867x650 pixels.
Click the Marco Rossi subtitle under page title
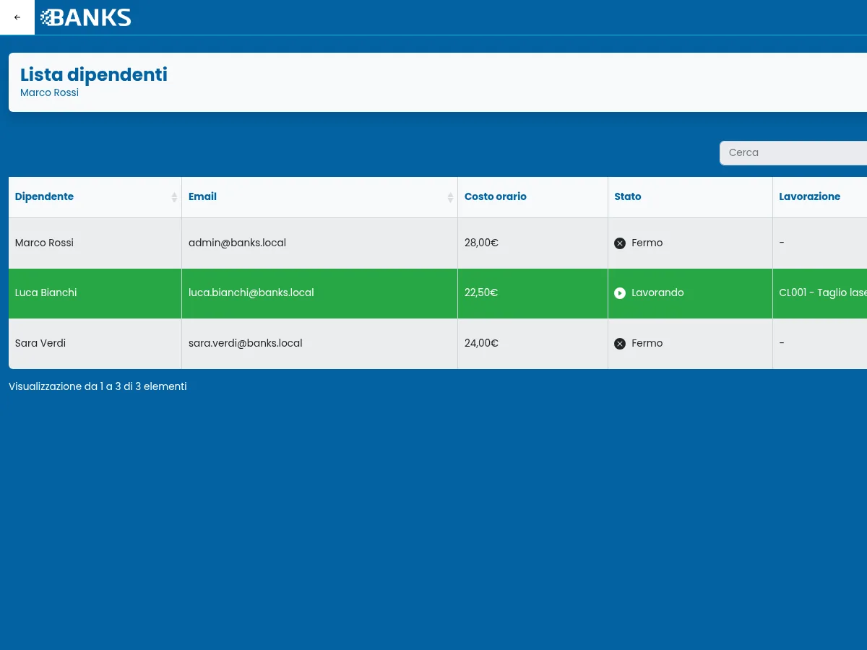coord(49,93)
